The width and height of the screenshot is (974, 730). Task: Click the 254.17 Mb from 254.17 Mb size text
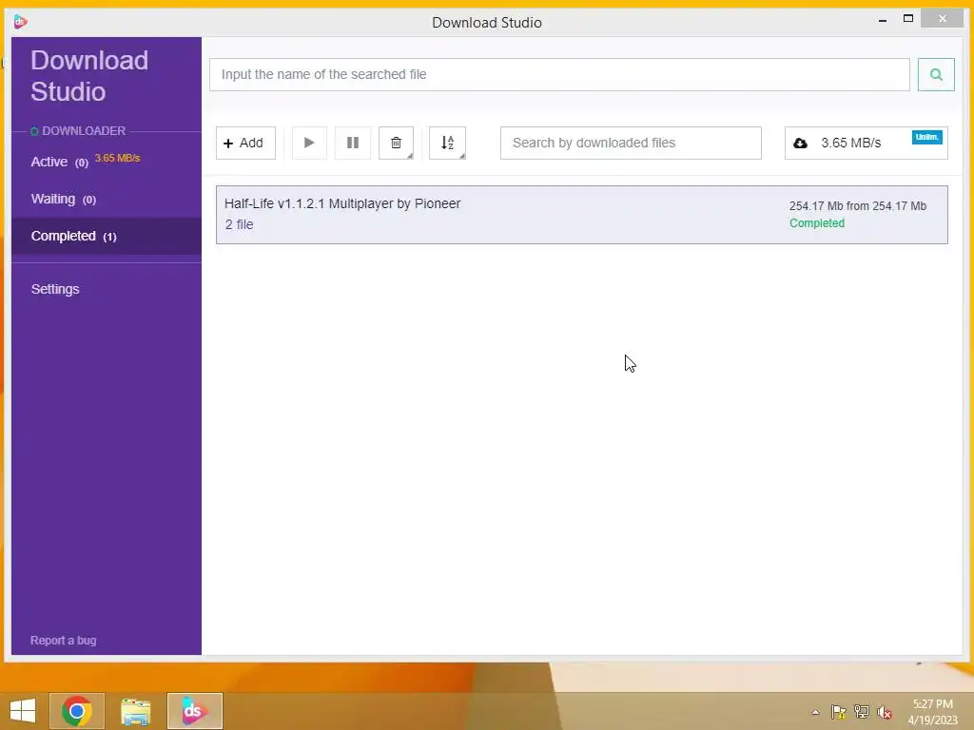(857, 206)
